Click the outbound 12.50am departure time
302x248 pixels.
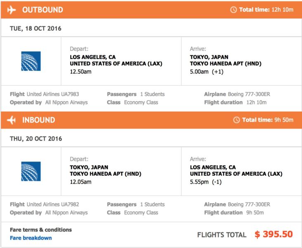(81, 72)
